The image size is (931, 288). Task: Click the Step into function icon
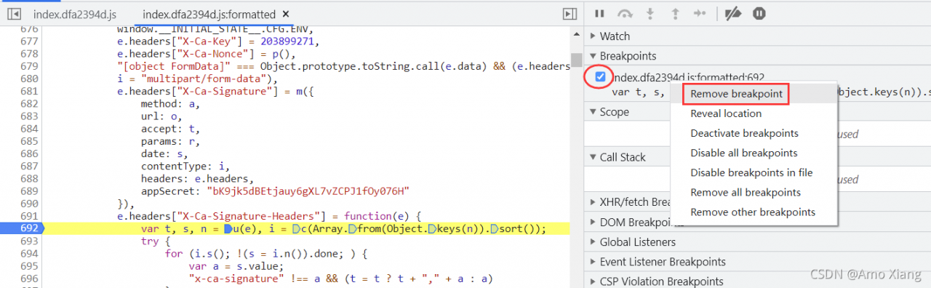click(x=650, y=13)
